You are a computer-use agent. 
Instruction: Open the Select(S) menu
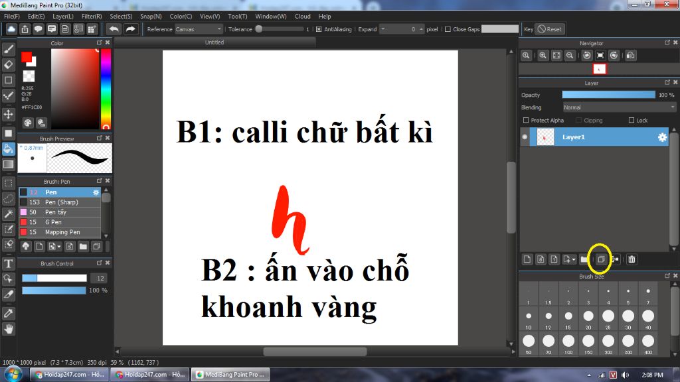[x=121, y=16]
